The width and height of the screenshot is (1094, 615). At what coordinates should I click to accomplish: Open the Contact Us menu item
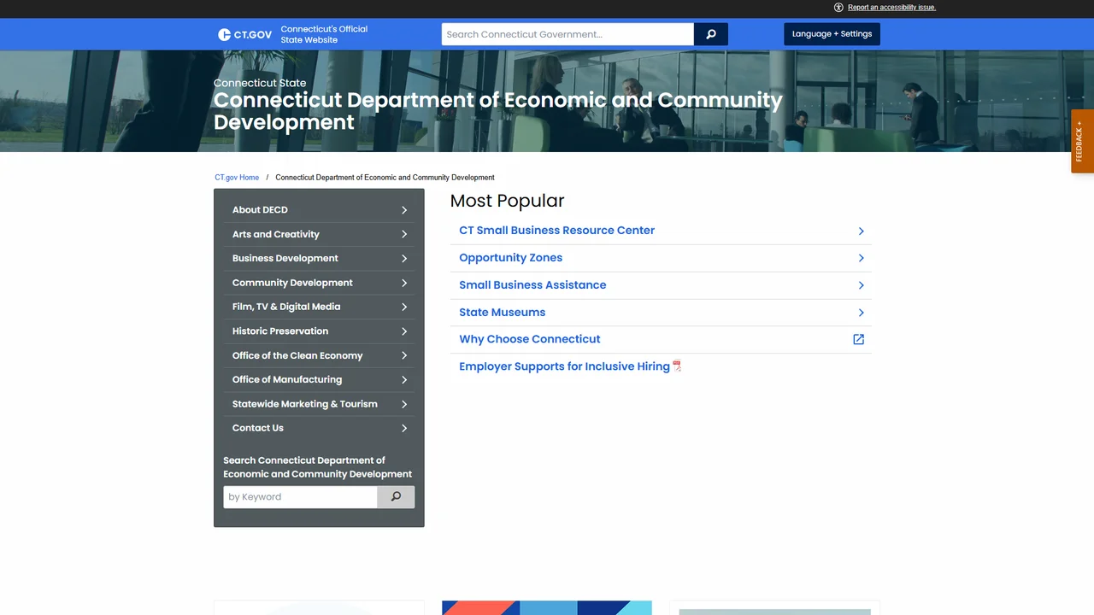[x=319, y=428]
